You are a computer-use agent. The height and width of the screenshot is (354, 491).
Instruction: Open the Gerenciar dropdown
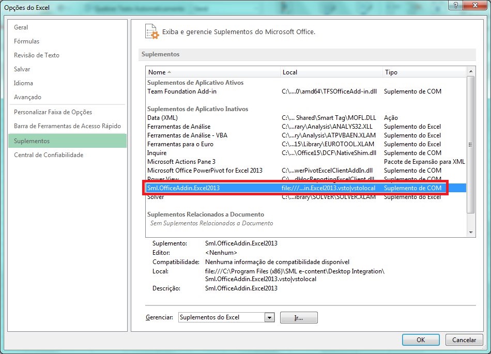point(226,317)
